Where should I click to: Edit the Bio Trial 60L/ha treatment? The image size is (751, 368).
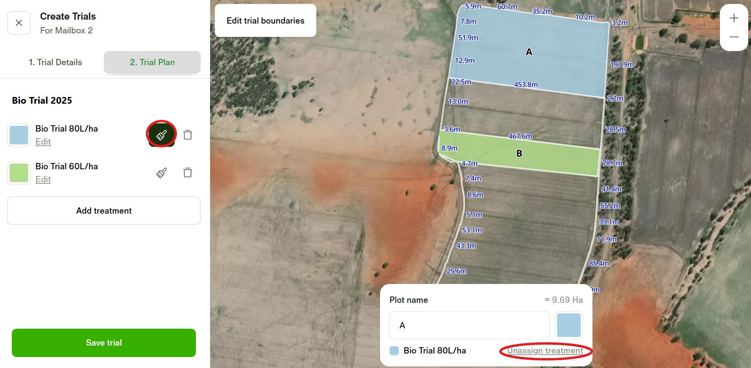pos(43,179)
